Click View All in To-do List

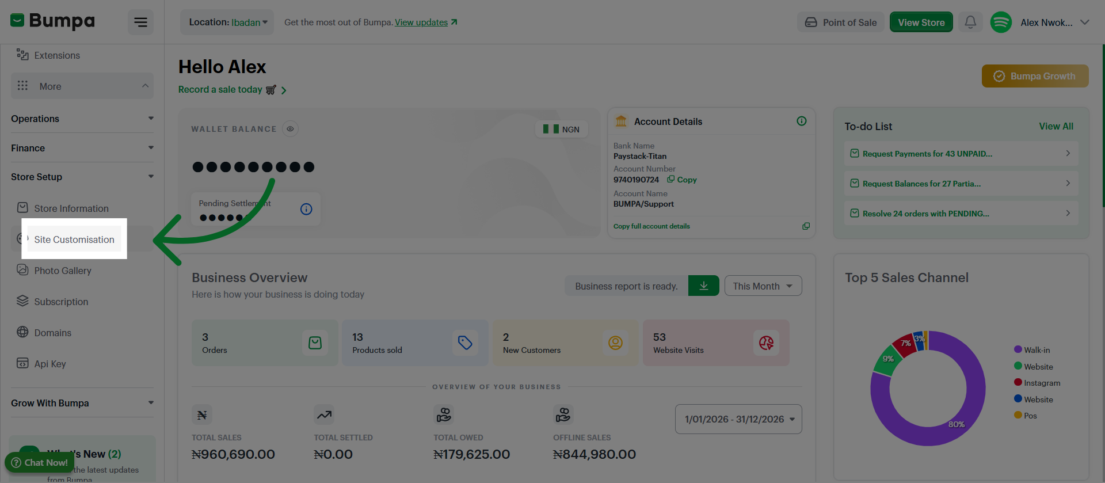1056,126
